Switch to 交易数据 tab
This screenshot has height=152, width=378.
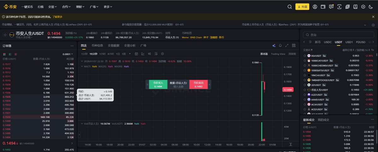113,46
